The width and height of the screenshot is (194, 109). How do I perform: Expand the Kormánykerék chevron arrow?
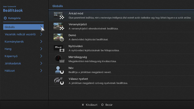pos(41,42)
